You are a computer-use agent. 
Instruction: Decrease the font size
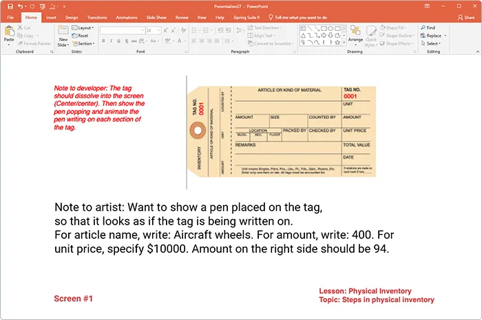pyautogui.click(x=173, y=30)
